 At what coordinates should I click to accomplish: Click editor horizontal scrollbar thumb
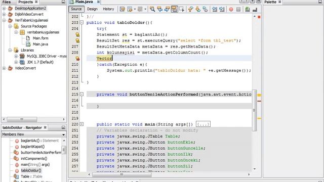pyautogui.click(x=121, y=174)
